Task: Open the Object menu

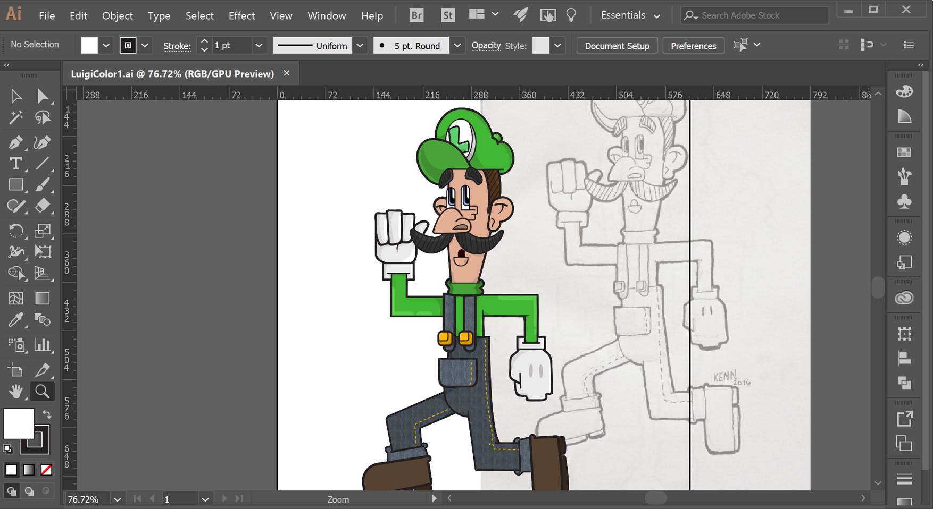Action: (x=118, y=16)
